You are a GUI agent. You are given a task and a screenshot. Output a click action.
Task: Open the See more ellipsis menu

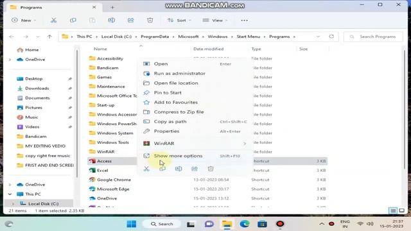pyautogui.click(x=244, y=20)
